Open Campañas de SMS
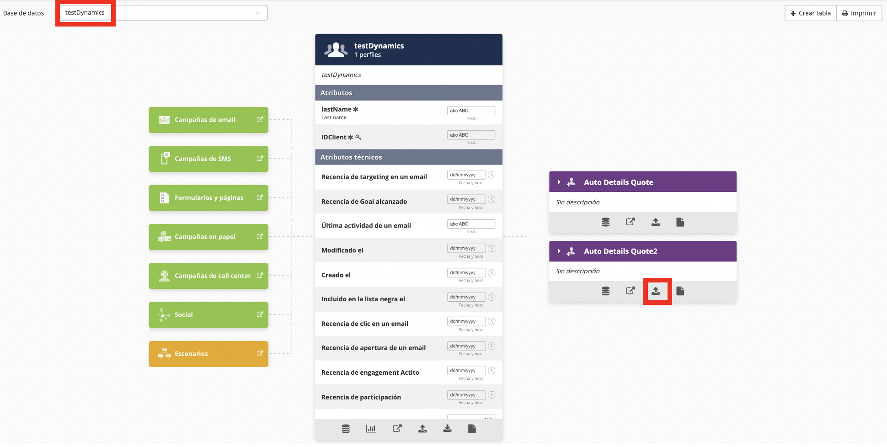The width and height of the screenshot is (887, 447). click(x=208, y=159)
